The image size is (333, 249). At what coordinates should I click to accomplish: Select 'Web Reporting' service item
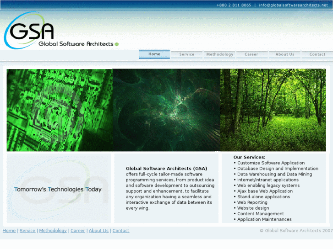click(x=252, y=202)
